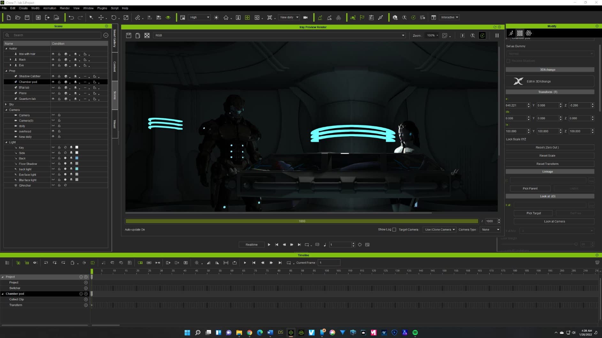Pause the Iray preview render
The width and height of the screenshot is (602, 338).
(x=497, y=35)
